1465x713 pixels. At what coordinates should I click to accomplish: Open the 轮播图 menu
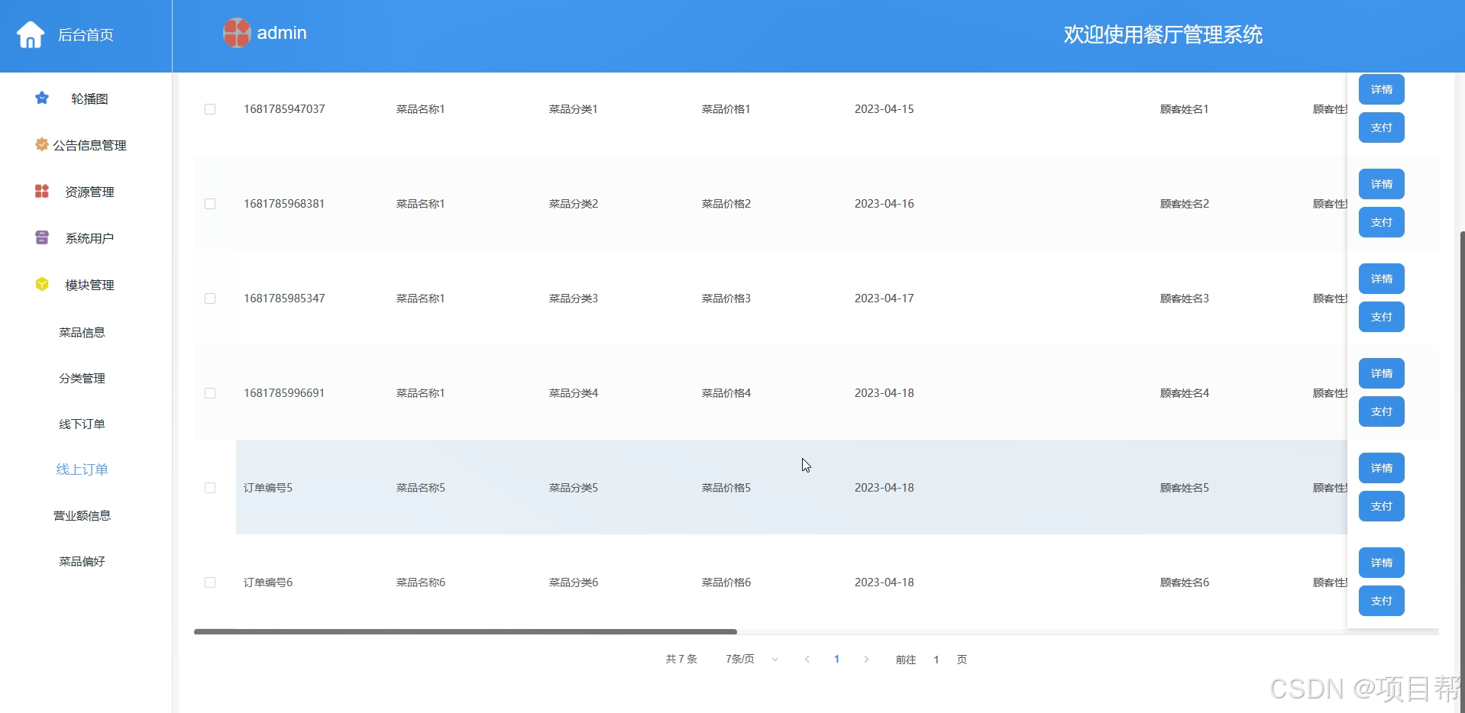point(89,98)
